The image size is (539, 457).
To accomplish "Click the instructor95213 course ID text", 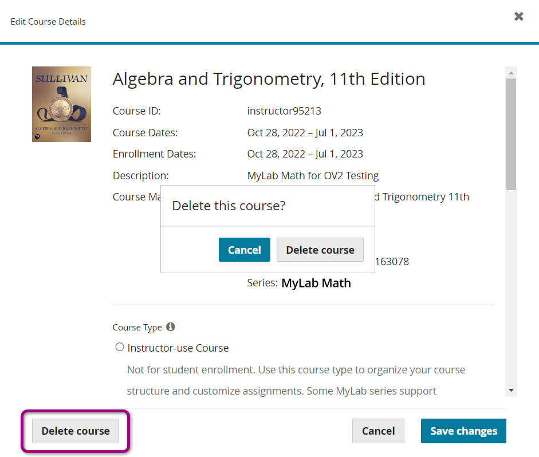I will pos(284,111).
